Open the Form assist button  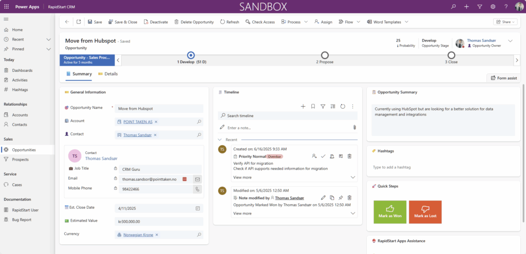click(503, 78)
